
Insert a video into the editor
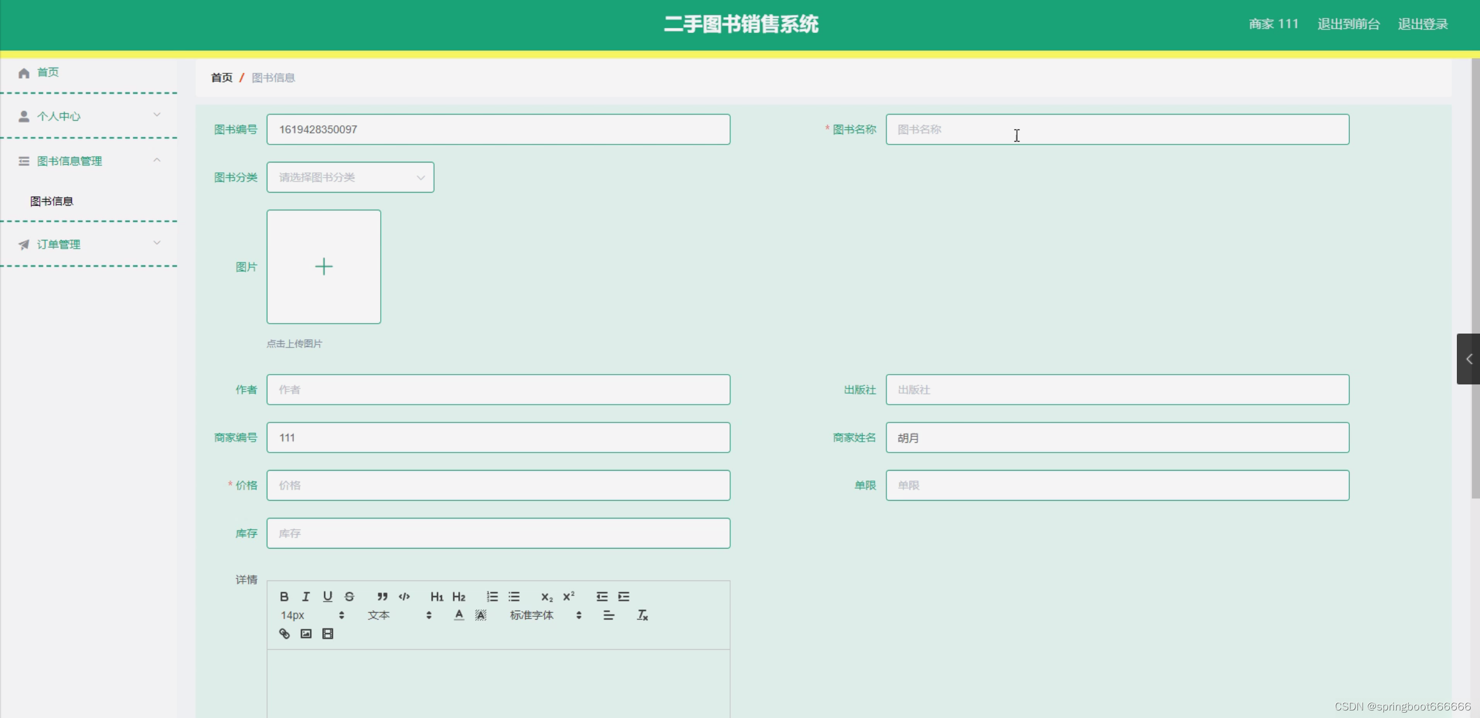click(x=327, y=634)
